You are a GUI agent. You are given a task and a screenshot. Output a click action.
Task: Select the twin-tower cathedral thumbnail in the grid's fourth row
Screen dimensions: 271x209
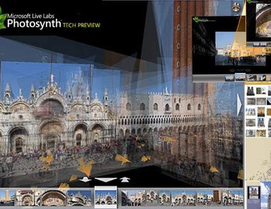[261, 123]
